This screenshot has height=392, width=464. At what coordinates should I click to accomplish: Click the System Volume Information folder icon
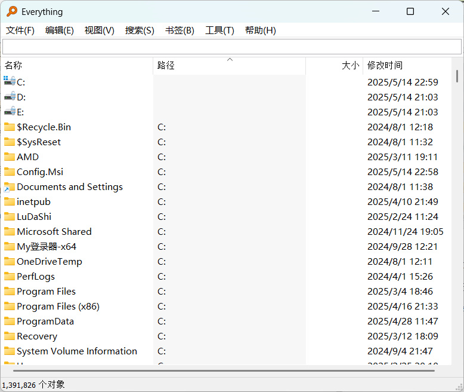(10, 351)
